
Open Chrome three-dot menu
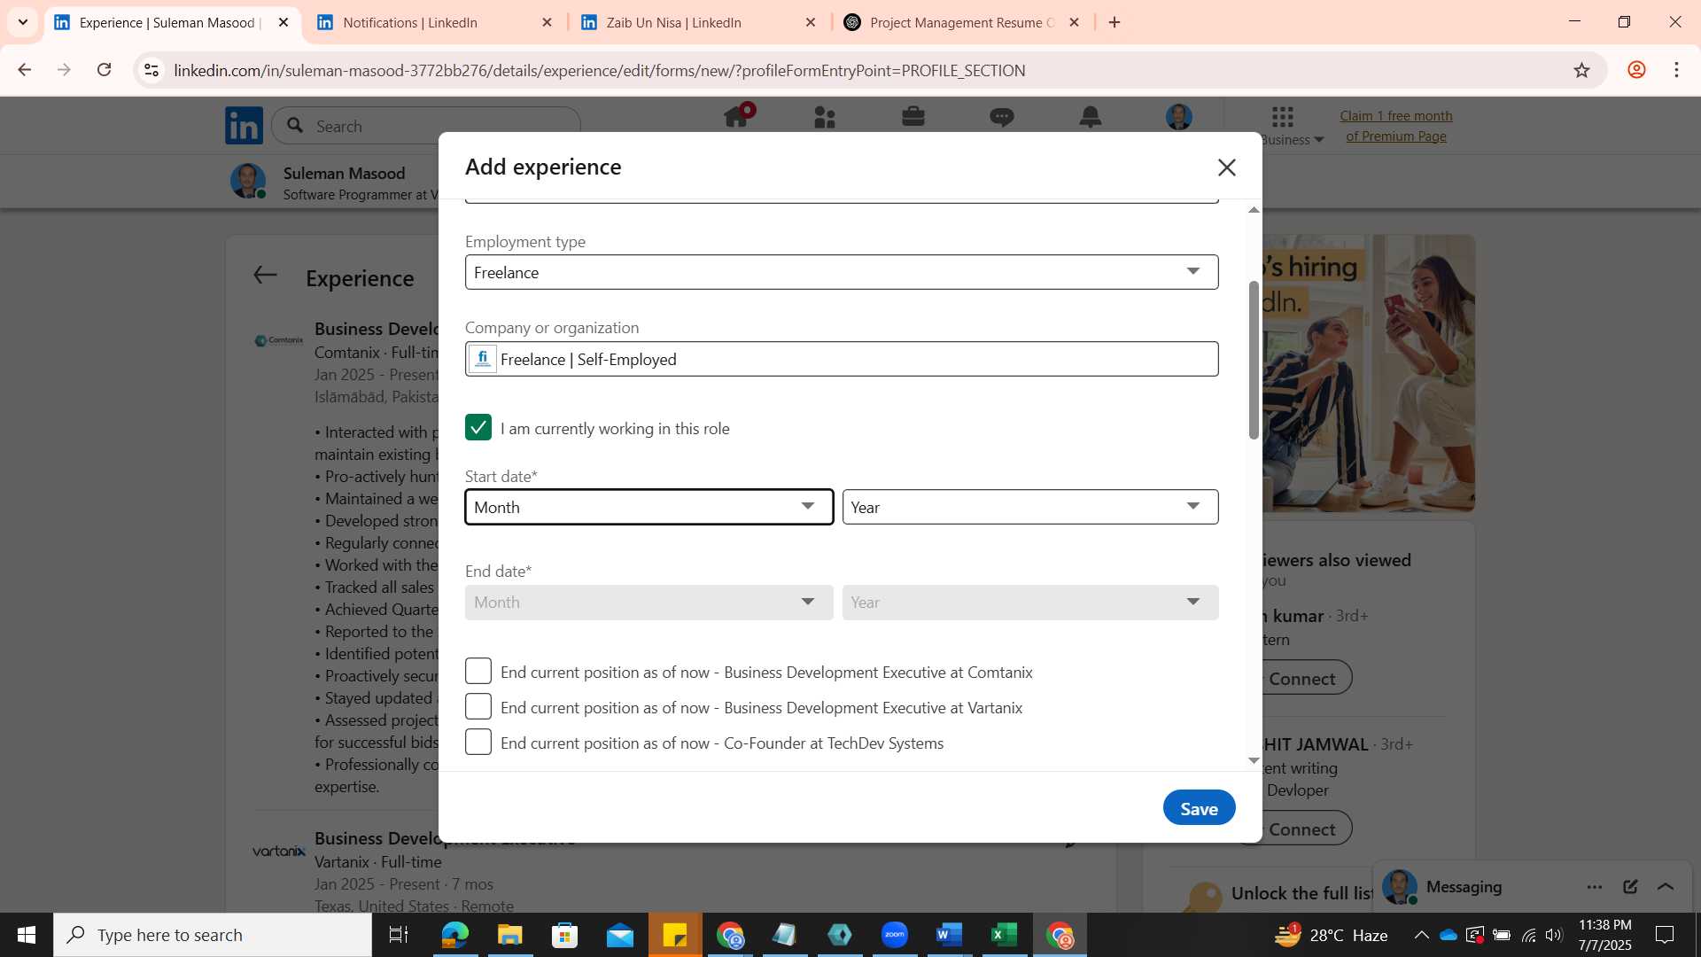pos(1676,70)
